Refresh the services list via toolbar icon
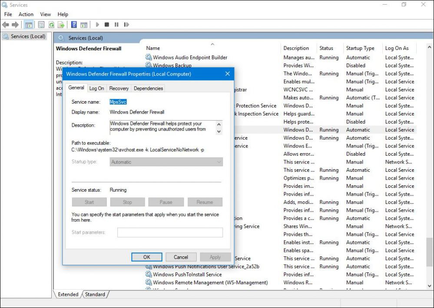 (x=52, y=24)
